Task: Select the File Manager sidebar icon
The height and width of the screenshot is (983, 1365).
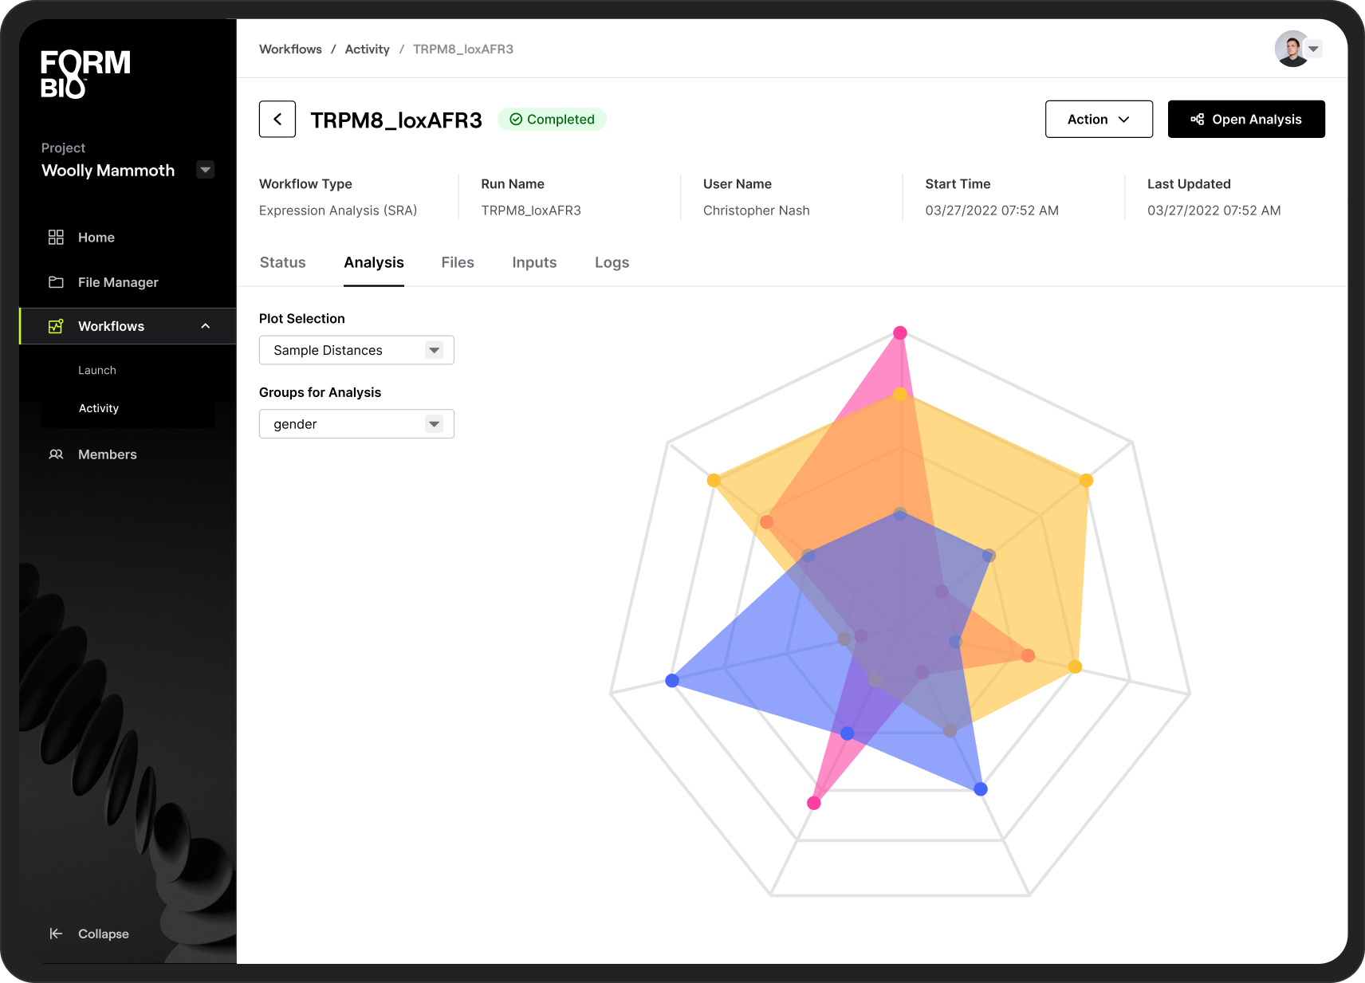Action: (x=56, y=282)
